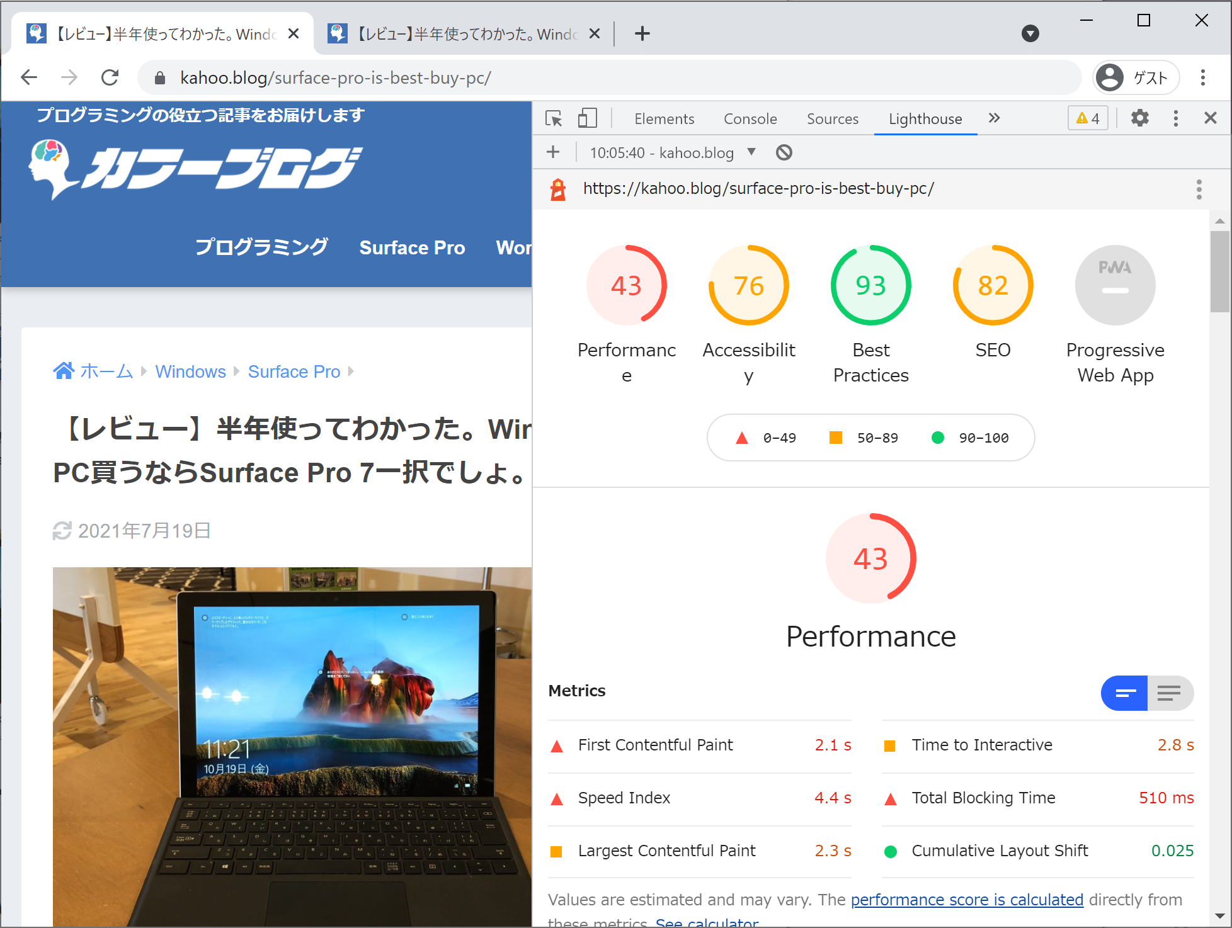Open DevTools settings gear
This screenshot has height=928, width=1232.
click(x=1139, y=118)
